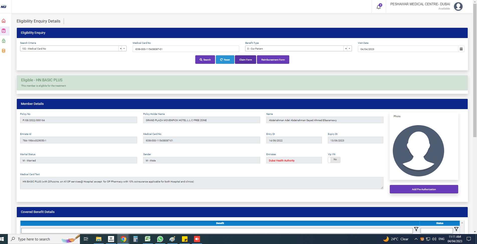
Task: Click the Status column filter icon
Action: pos(456,229)
